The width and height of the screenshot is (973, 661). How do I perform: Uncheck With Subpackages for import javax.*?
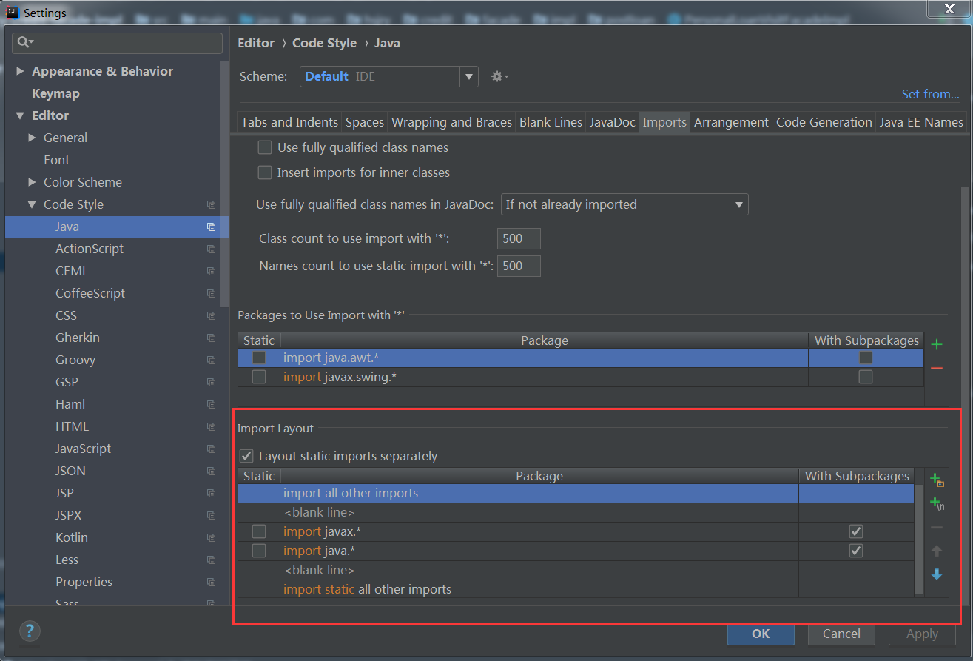[x=856, y=531]
